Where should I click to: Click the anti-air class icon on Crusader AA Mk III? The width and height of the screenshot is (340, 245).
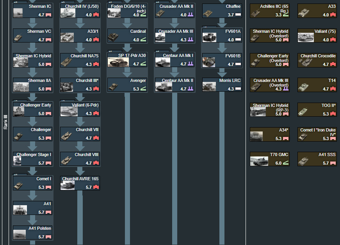191,40
